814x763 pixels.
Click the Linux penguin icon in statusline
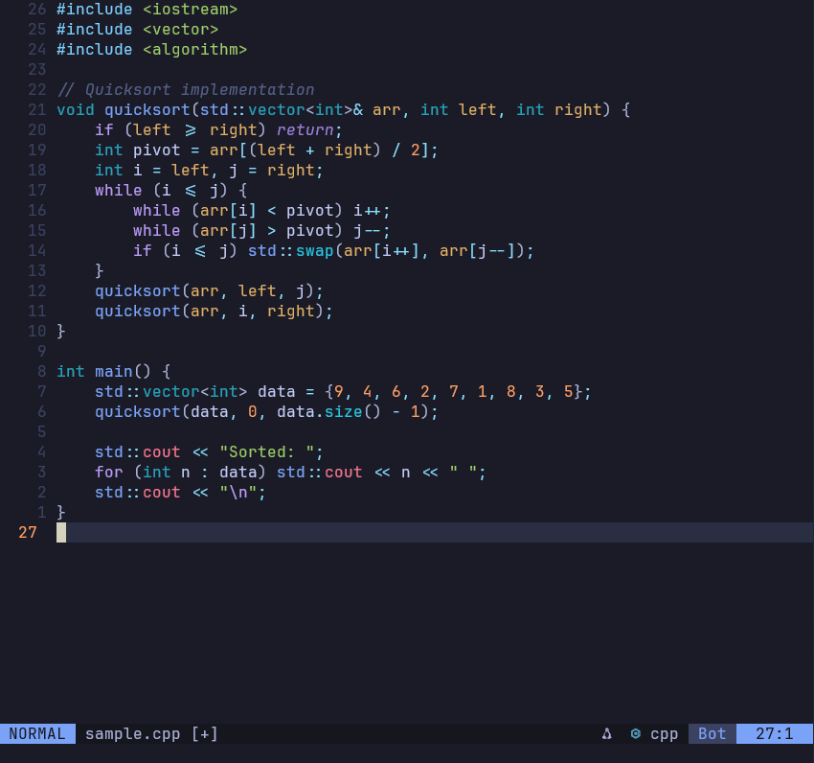606,734
